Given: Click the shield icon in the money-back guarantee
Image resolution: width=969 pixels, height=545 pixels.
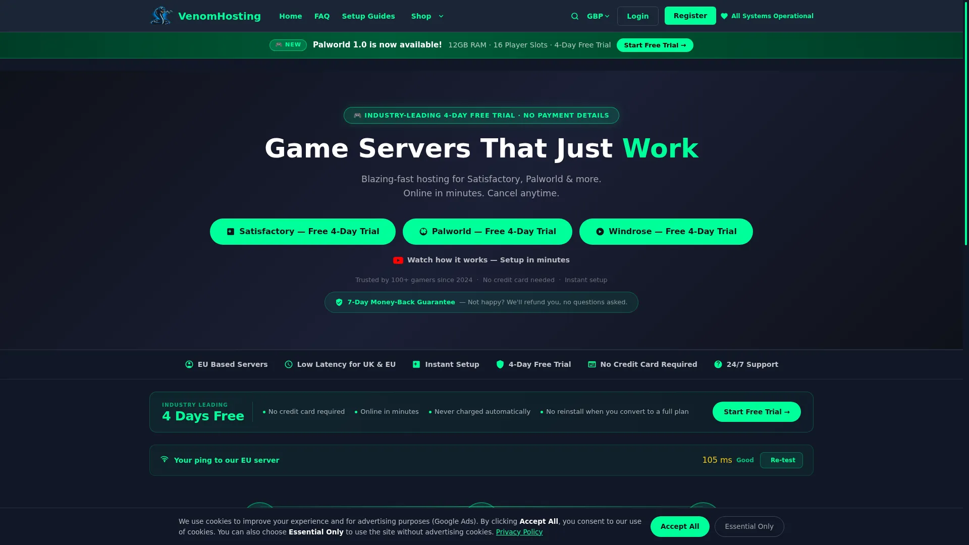Looking at the screenshot, I should point(339,302).
